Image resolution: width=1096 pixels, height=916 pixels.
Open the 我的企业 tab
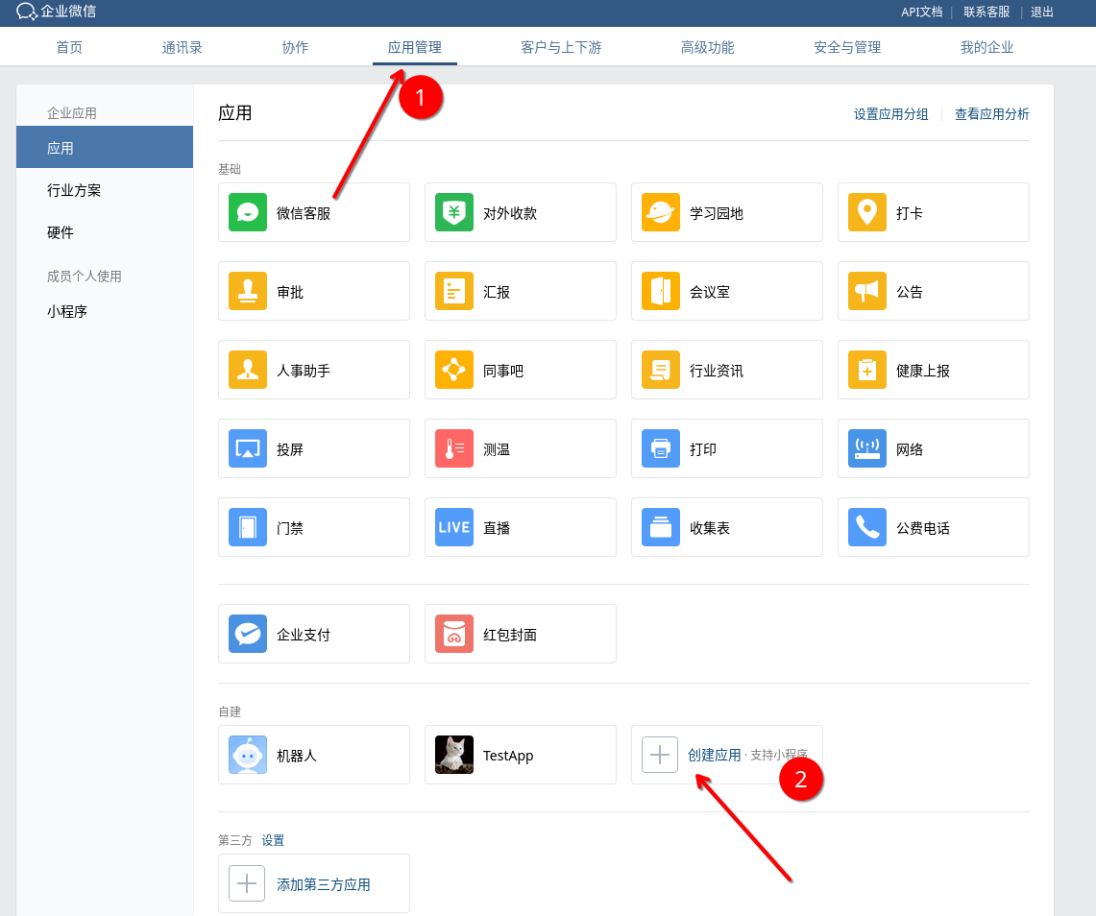[986, 47]
